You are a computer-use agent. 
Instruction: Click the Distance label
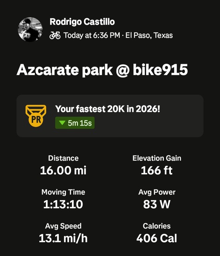[63, 158]
